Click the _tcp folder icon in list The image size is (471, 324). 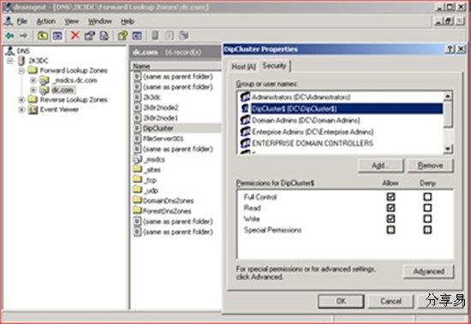pos(137,180)
